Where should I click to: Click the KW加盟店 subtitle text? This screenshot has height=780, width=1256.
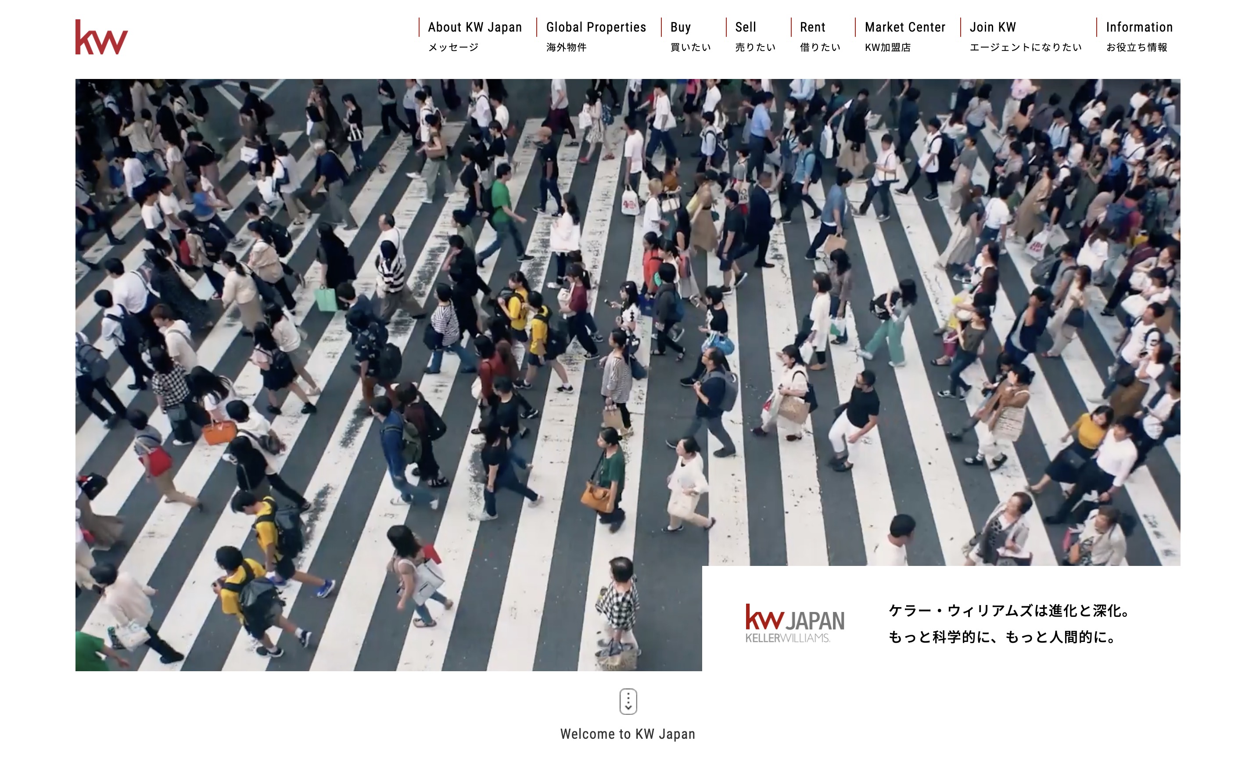tap(887, 47)
